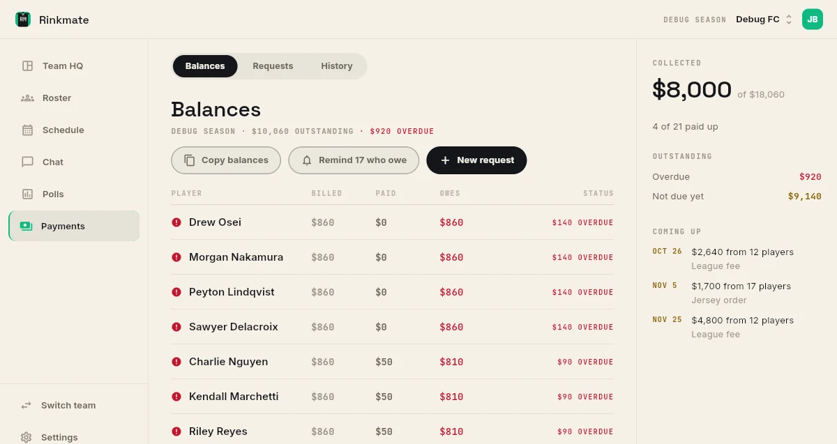
Task: Open Drew Osei player row
Action: click(x=393, y=222)
